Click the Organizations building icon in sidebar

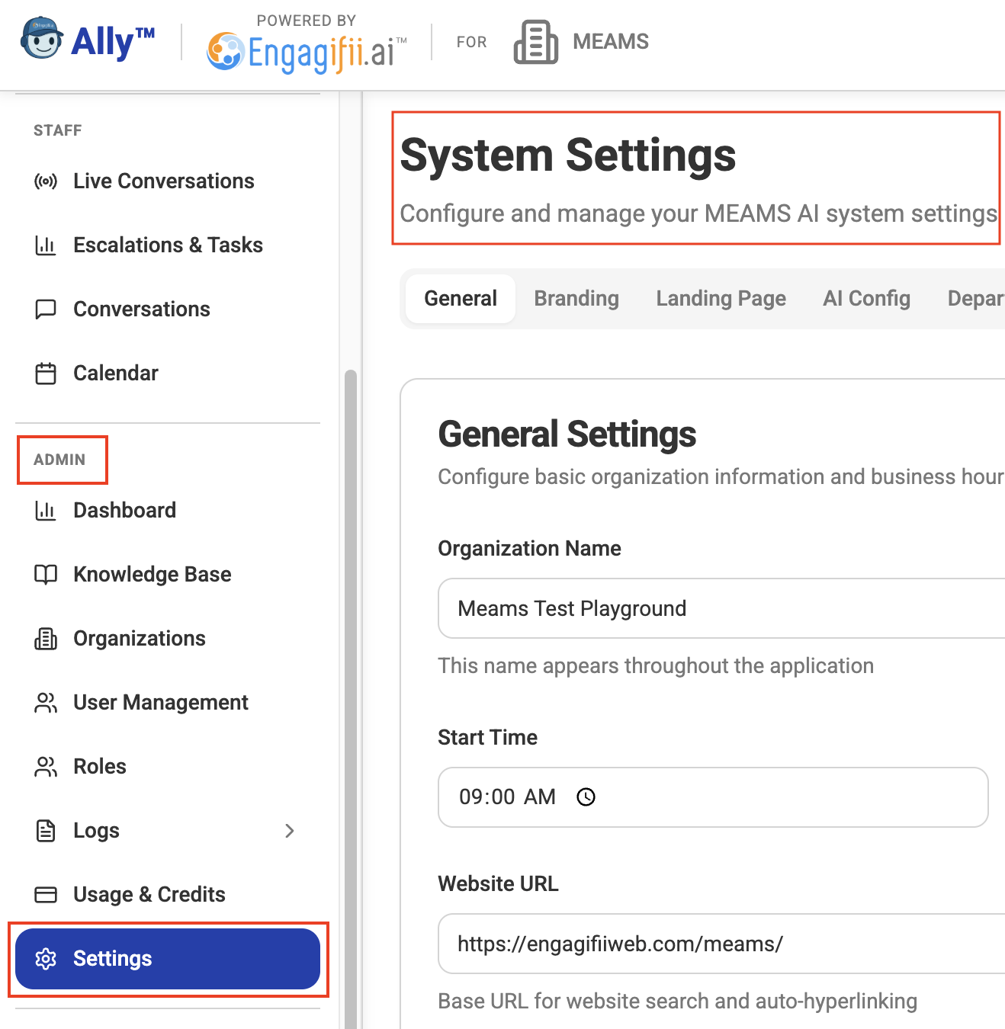[x=46, y=639]
